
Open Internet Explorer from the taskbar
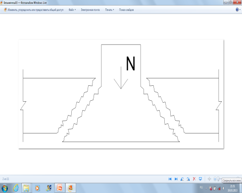tap(16, 188)
